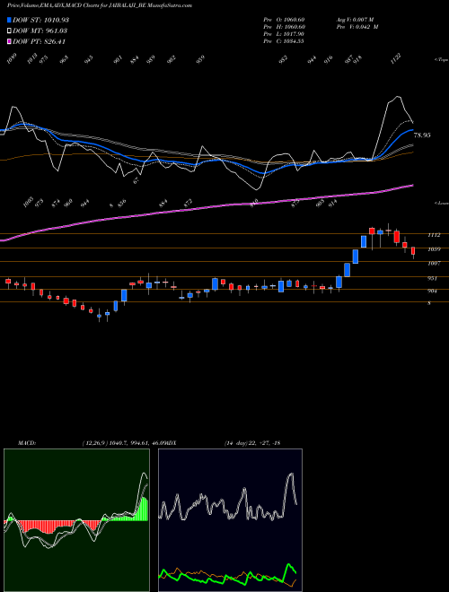Click the 904 price level label

(x=432, y=292)
